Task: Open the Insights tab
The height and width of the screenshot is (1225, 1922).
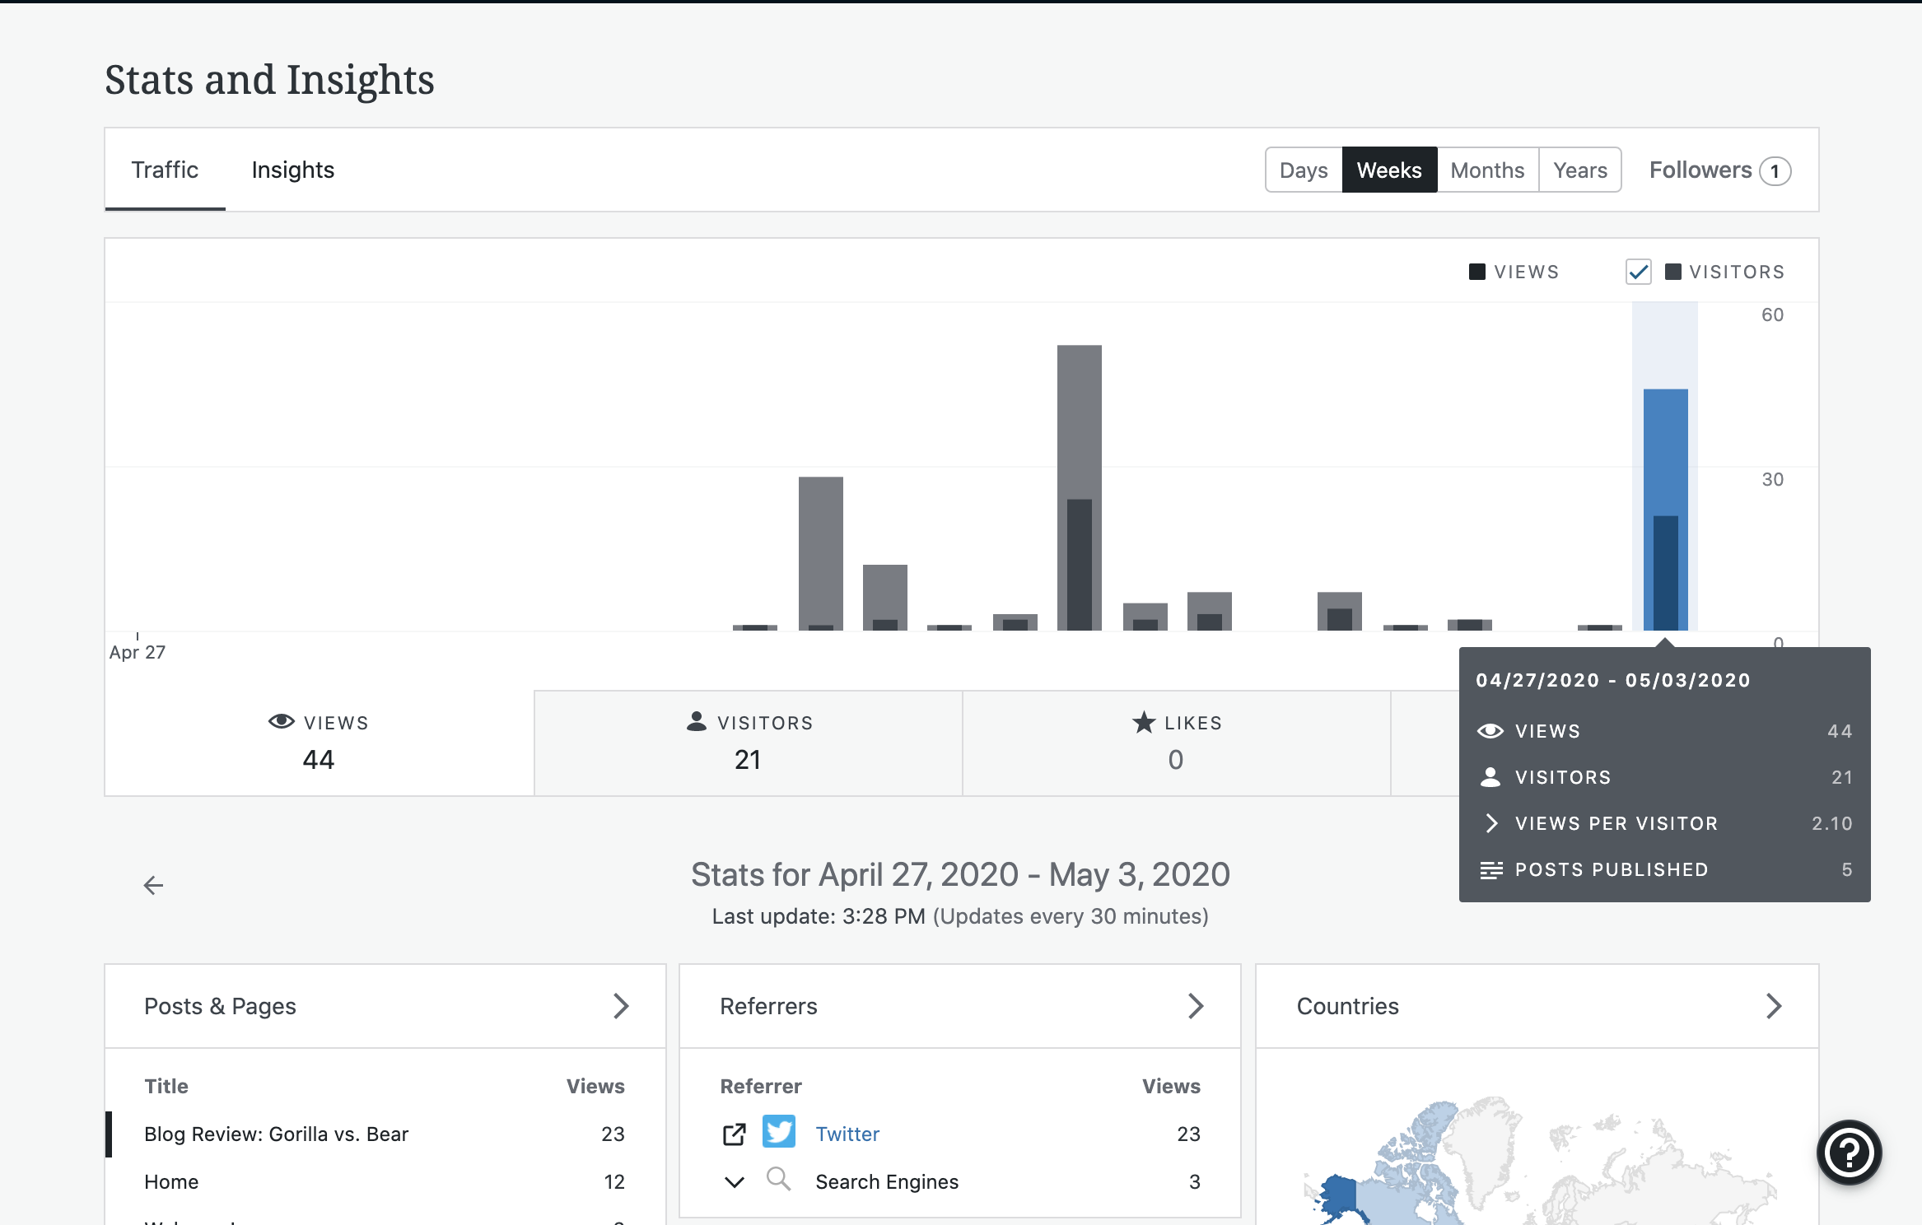Action: coord(292,170)
